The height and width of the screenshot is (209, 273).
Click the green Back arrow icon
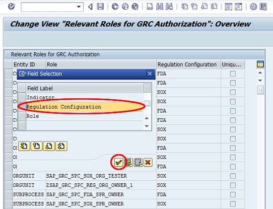click(115, 7)
